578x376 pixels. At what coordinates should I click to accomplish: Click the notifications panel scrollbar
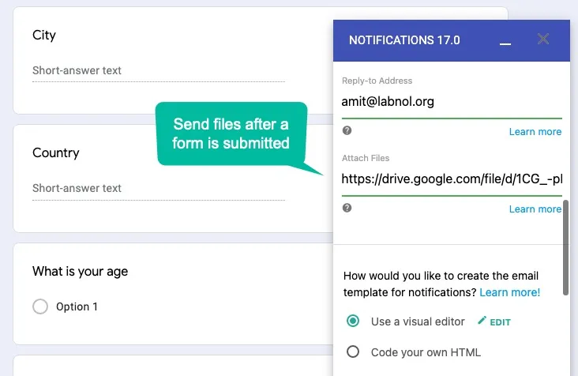click(x=566, y=248)
